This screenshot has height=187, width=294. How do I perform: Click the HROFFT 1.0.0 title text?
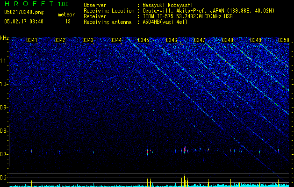click(x=37, y=4)
